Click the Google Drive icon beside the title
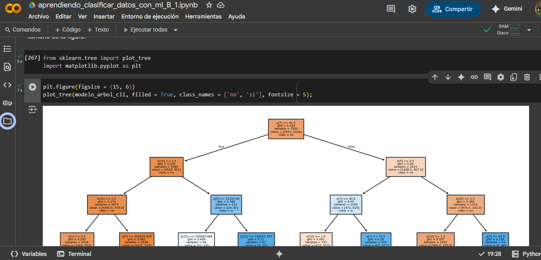 (32, 5)
